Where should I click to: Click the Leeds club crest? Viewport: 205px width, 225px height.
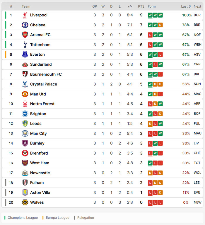25,124
